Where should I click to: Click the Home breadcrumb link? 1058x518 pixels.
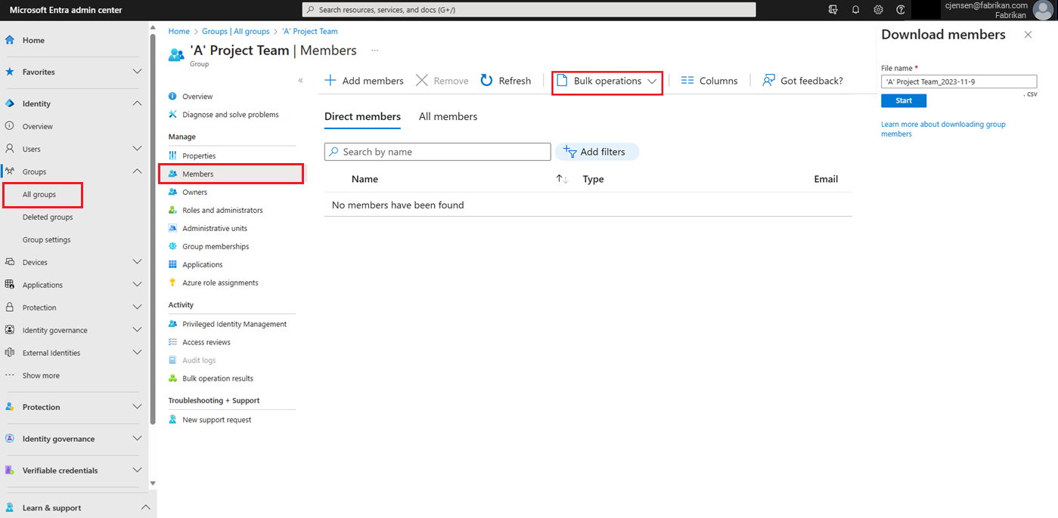179,31
